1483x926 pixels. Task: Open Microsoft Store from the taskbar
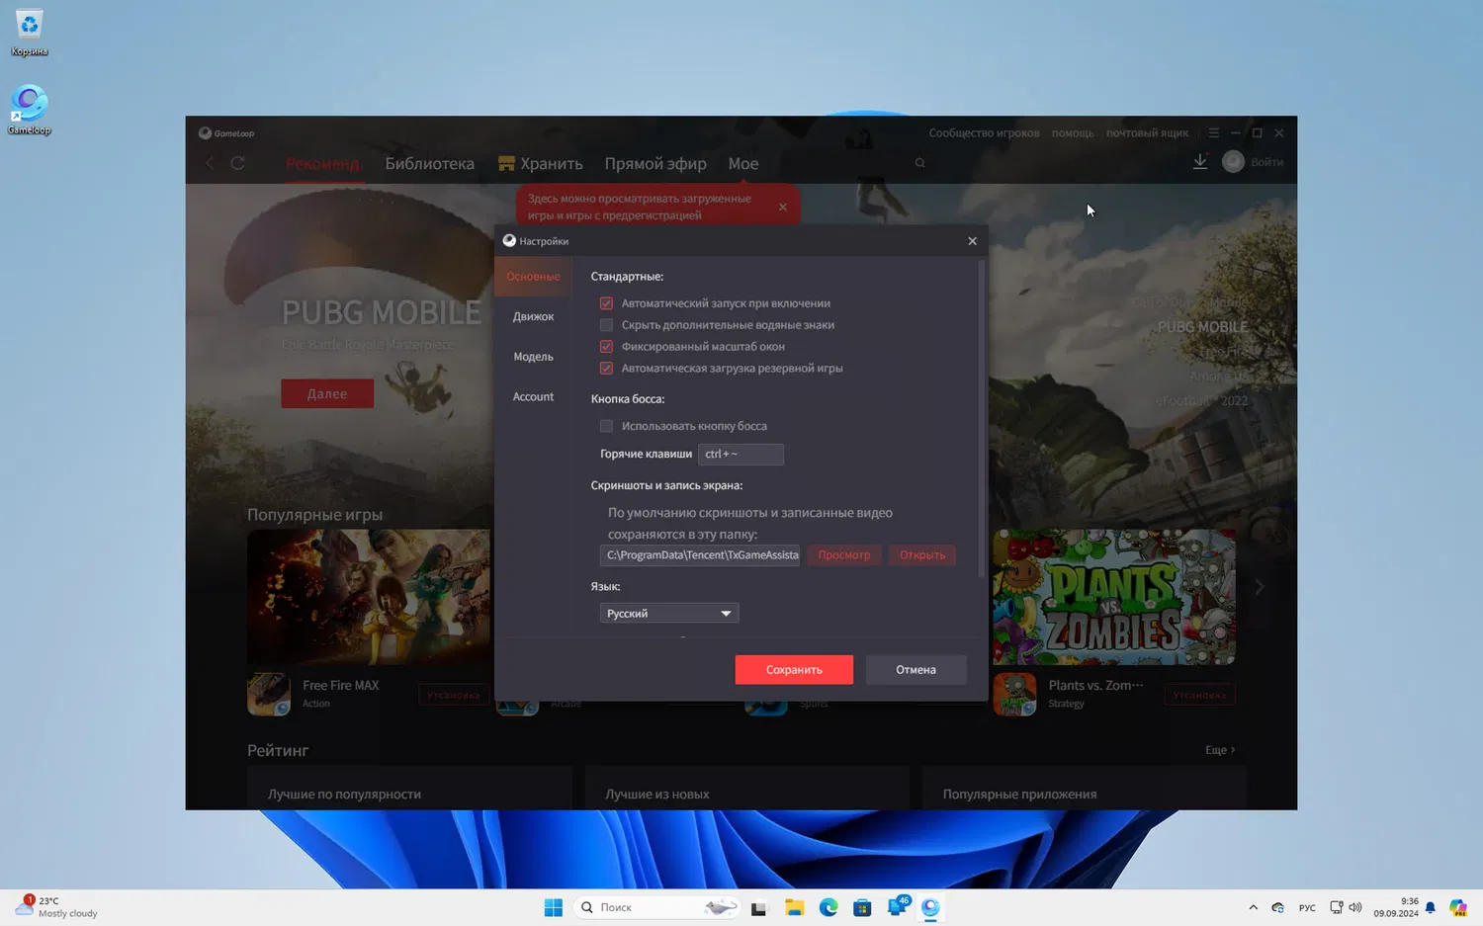point(862,907)
